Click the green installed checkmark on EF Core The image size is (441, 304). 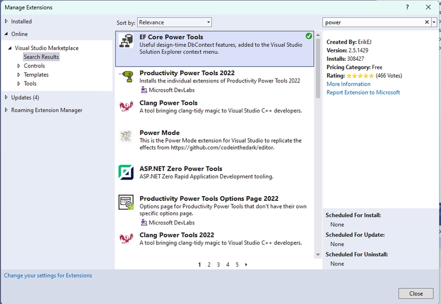click(x=309, y=36)
